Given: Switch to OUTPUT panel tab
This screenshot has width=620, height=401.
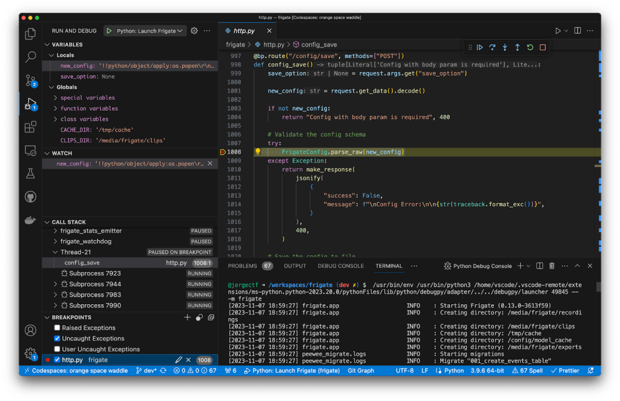Looking at the screenshot, I should [295, 266].
